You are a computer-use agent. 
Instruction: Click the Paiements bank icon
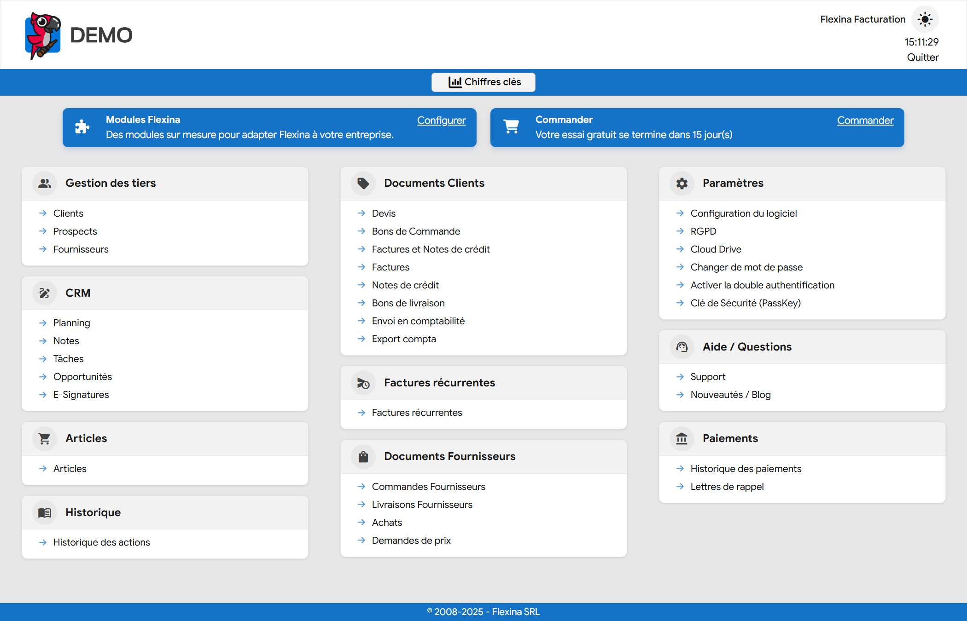click(682, 438)
